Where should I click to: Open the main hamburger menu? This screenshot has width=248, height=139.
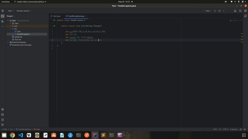click(3, 11)
